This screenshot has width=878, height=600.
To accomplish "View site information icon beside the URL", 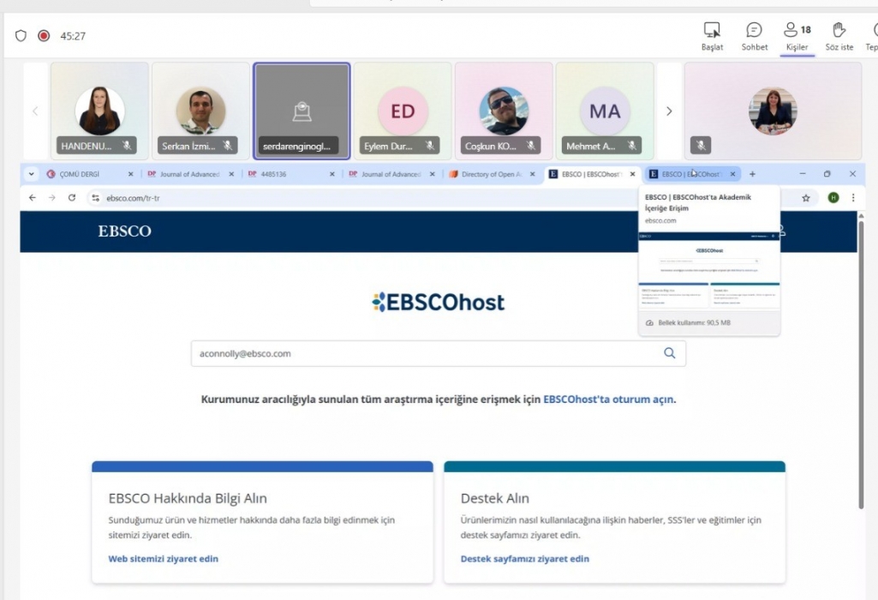I will pyautogui.click(x=96, y=198).
